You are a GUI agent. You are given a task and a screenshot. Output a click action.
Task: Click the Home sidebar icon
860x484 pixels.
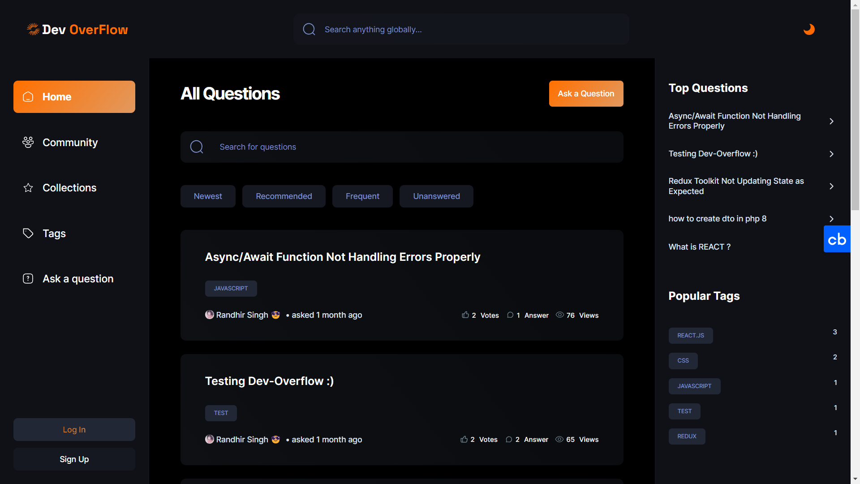pos(28,96)
